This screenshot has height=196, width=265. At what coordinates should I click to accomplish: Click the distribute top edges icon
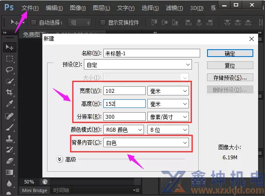coord(227,22)
